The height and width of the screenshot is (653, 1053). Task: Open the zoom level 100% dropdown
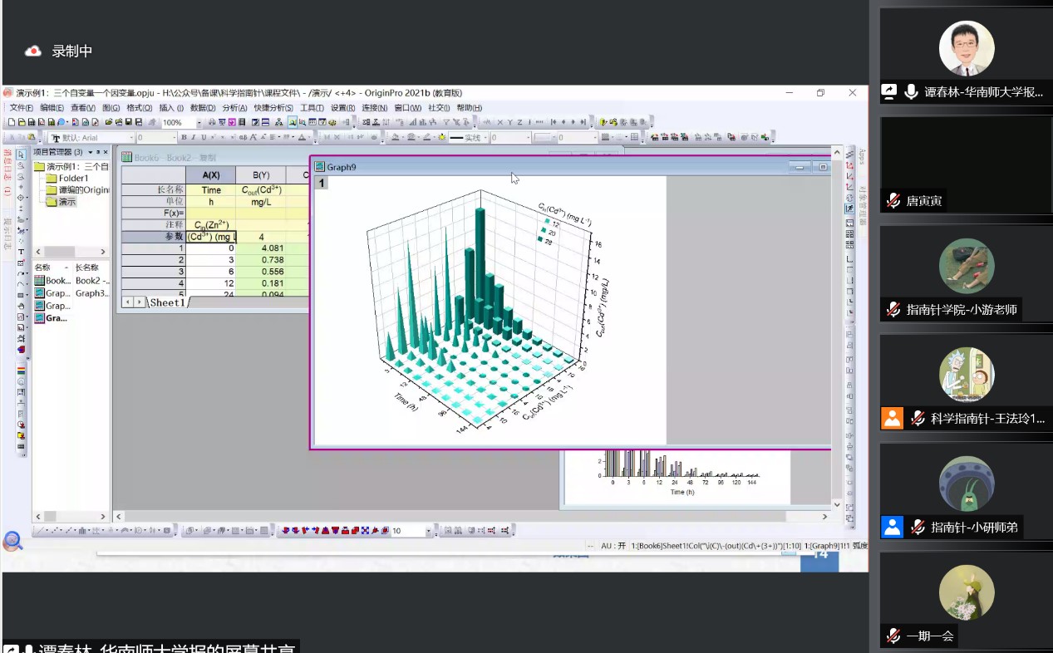point(199,122)
